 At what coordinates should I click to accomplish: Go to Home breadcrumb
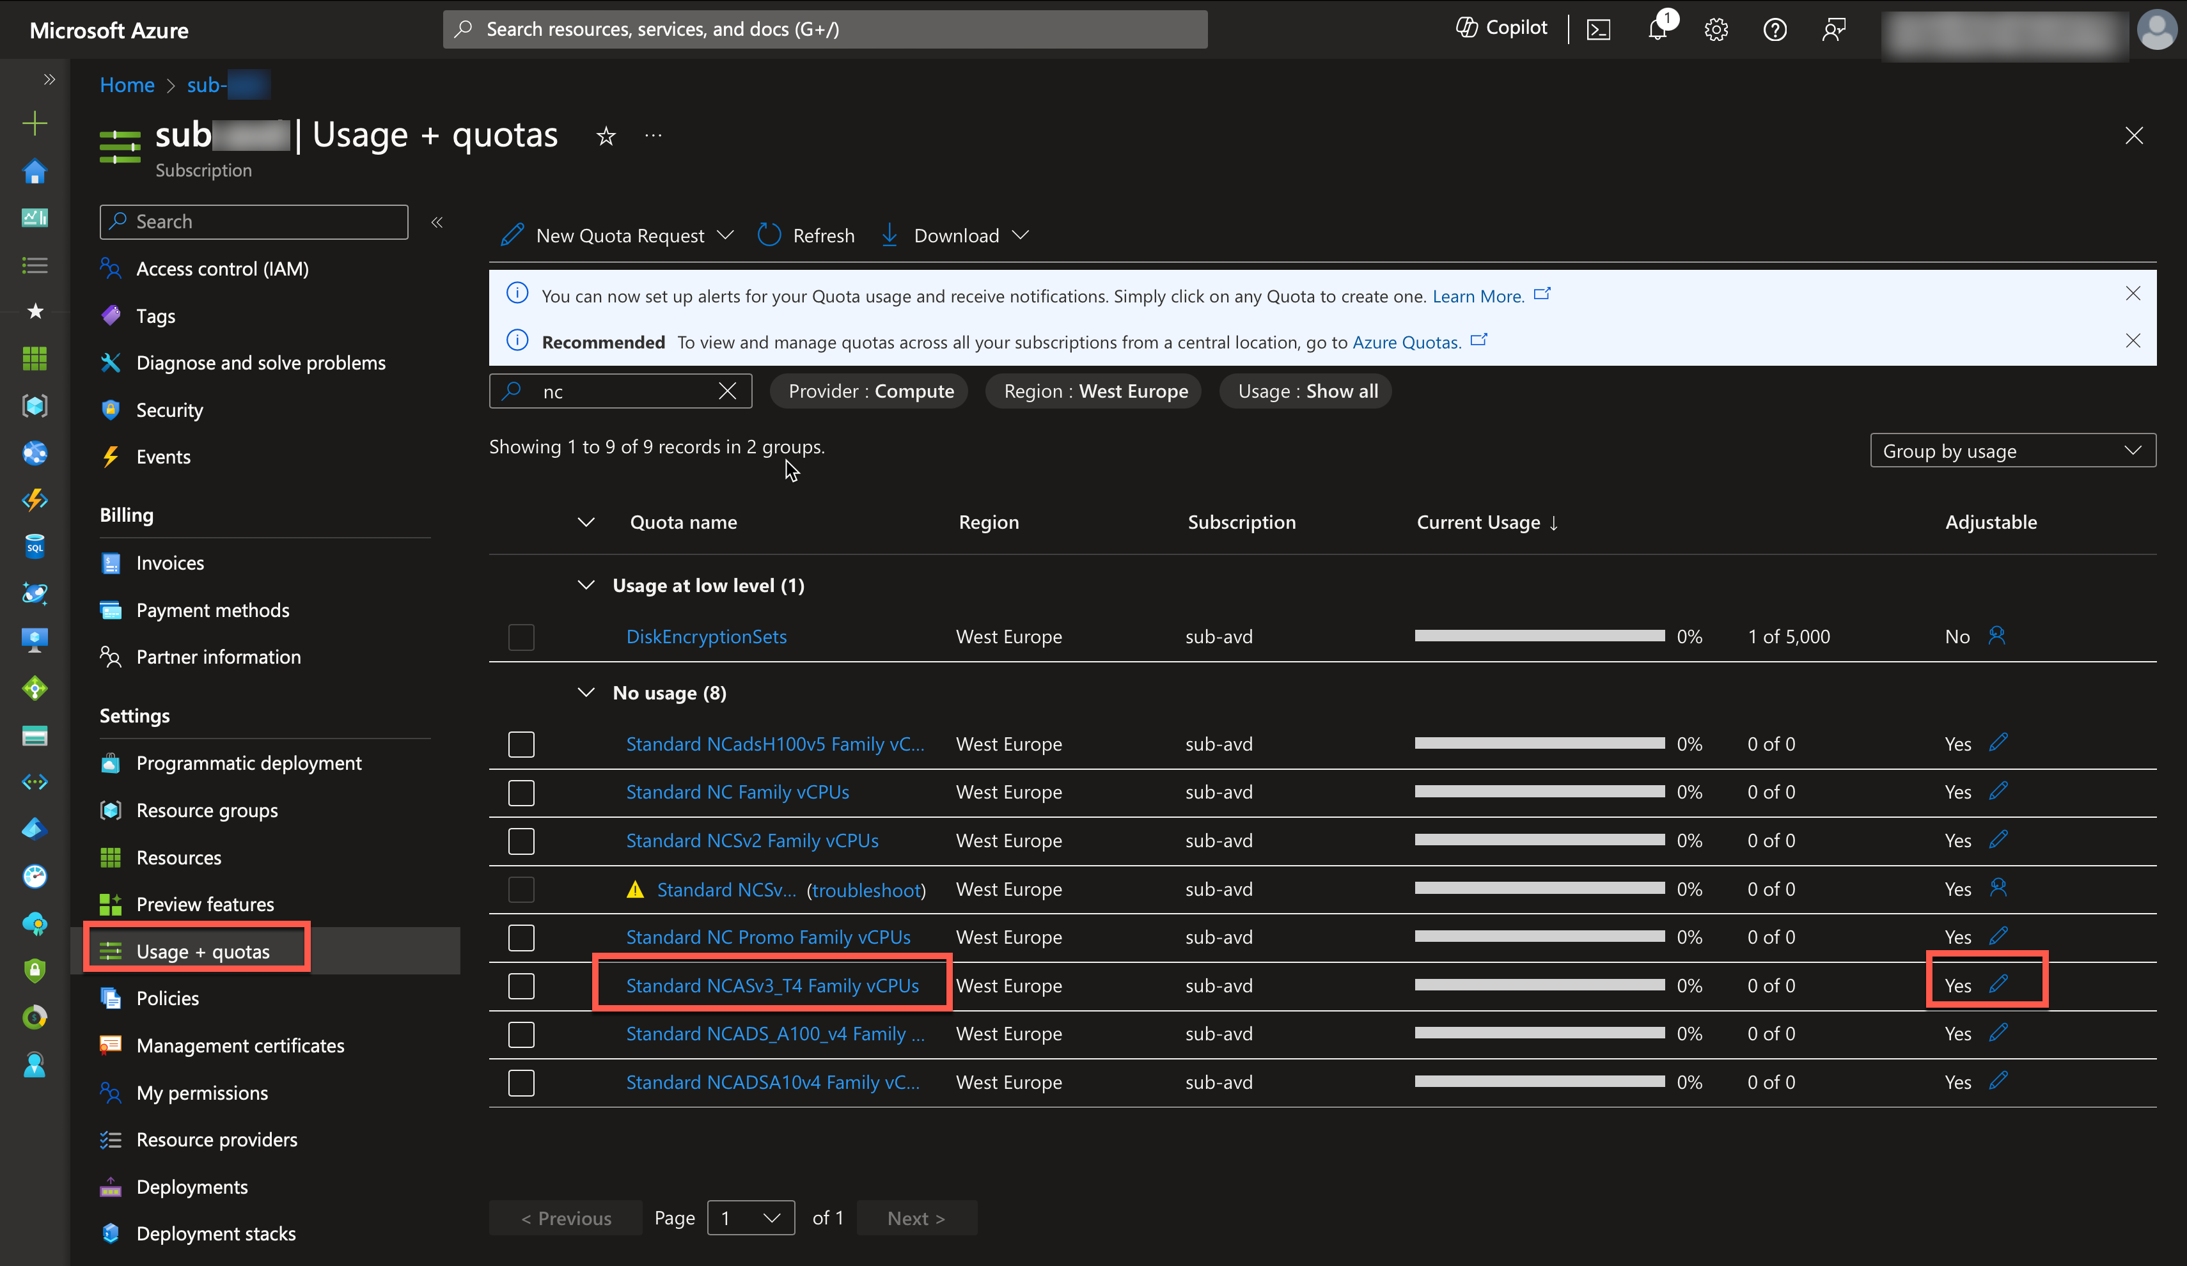(127, 84)
